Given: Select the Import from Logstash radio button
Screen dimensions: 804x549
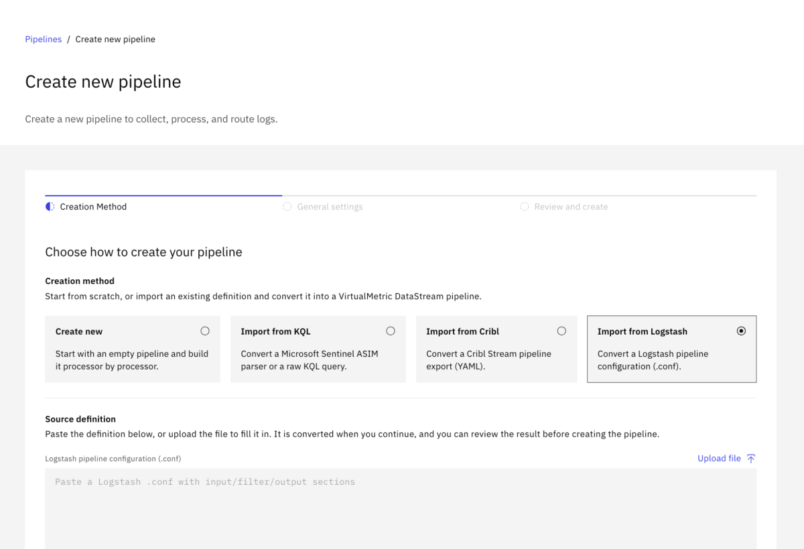Looking at the screenshot, I should (x=741, y=331).
